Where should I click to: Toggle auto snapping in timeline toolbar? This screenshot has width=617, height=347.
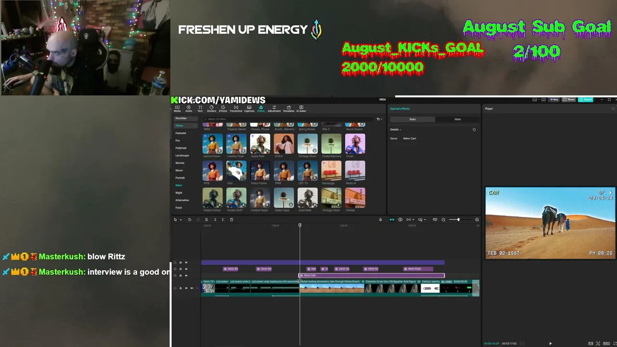400,220
